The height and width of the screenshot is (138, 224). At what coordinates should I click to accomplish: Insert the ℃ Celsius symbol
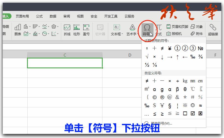point(193,89)
